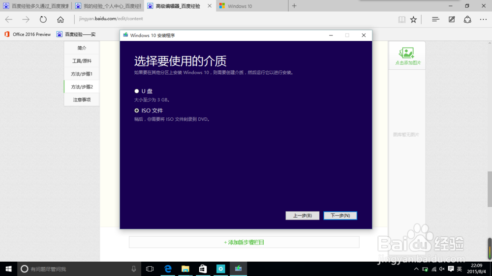Open Windows Store from taskbar

click(203, 269)
